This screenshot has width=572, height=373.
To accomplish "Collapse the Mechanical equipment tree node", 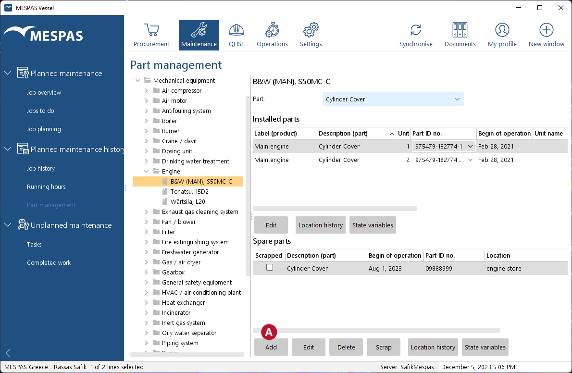I will 137,80.
